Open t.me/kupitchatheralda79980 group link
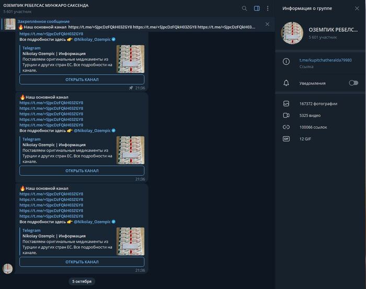366x289 pixels. coord(325,60)
